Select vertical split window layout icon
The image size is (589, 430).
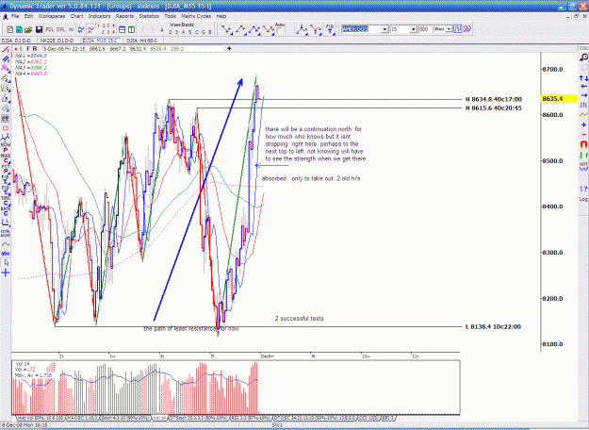[132, 29]
